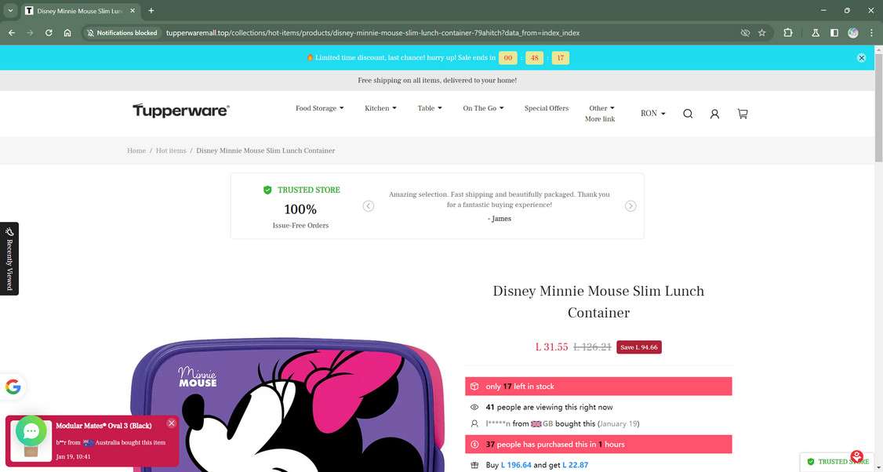Click the Save L 94.66 badge

pyautogui.click(x=638, y=347)
